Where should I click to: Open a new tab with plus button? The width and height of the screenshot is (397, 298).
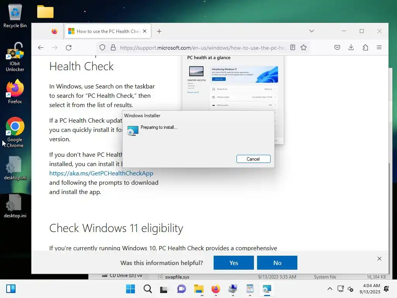click(x=159, y=31)
